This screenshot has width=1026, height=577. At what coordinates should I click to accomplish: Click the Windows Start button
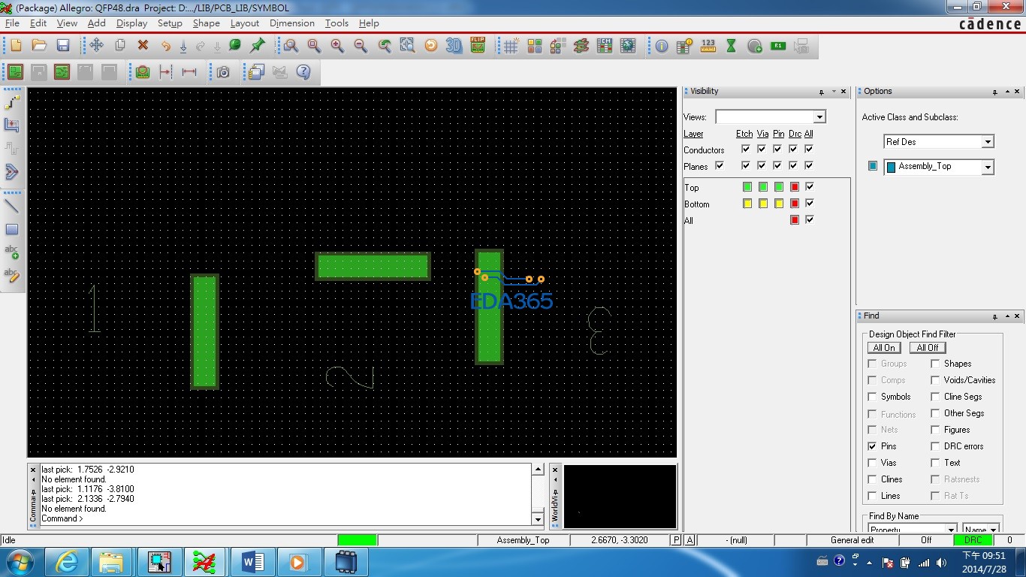coord(19,562)
